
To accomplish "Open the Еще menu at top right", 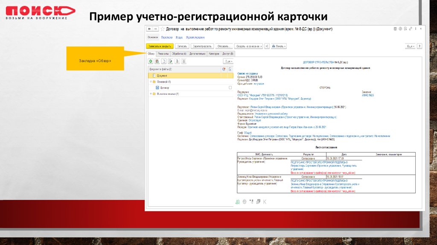I will [410, 46].
